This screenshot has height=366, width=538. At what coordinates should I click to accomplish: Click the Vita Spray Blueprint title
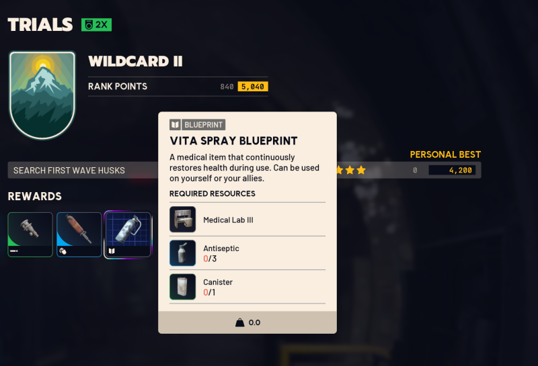233,141
